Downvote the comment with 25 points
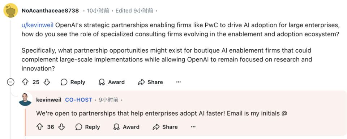347x139 pixels. tap(47, 82)
